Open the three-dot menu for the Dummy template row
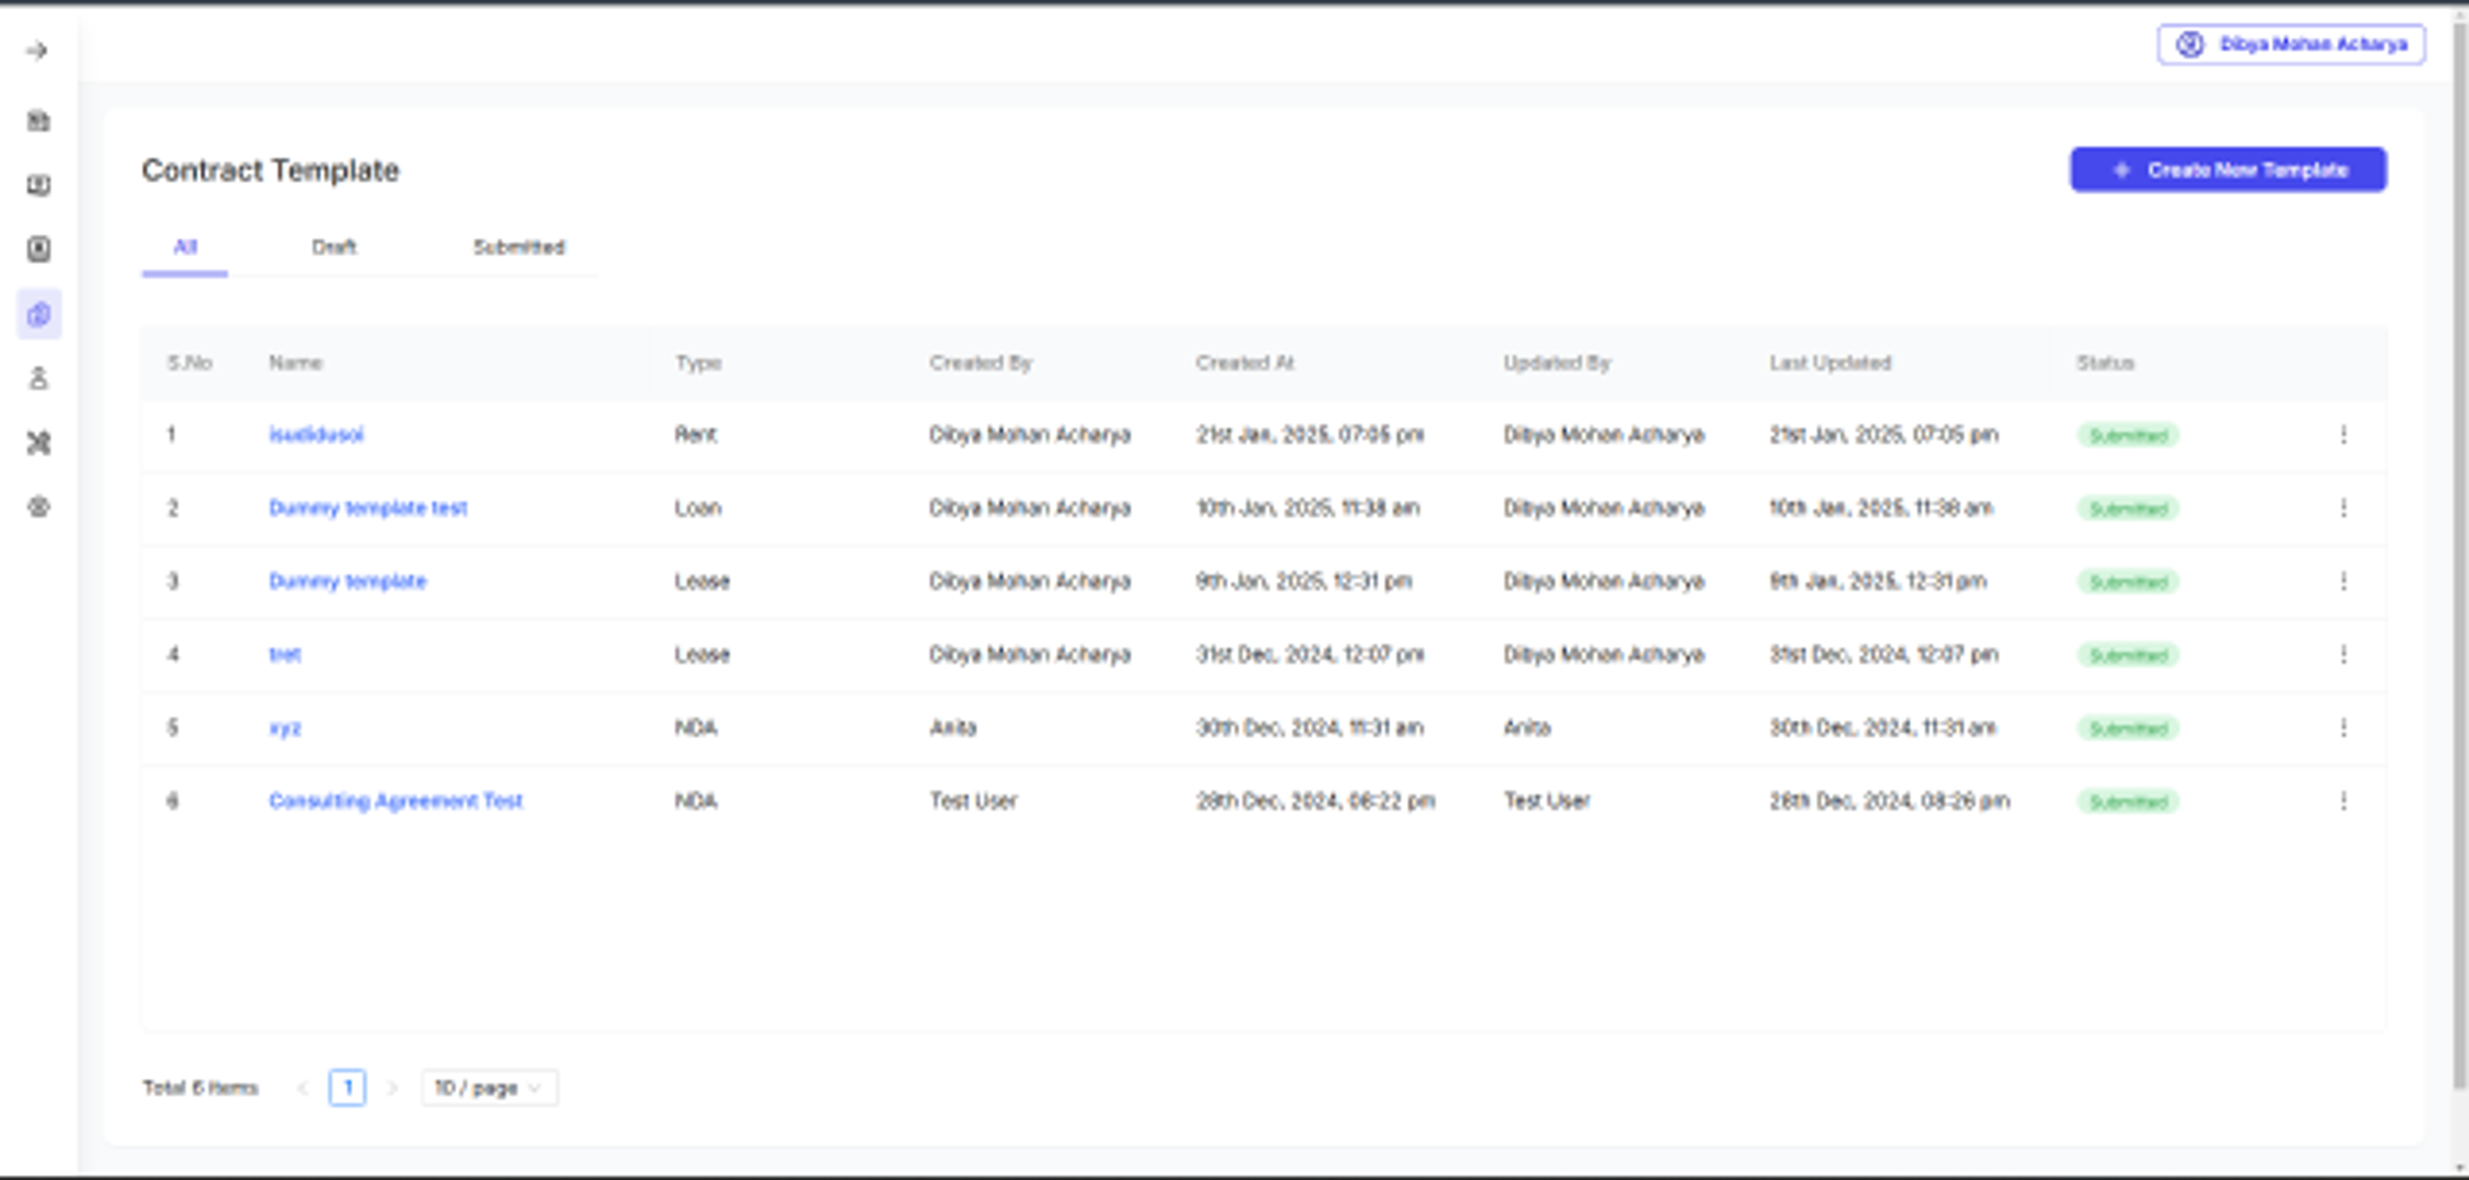2469x1180 pixels. (2344, 582)
